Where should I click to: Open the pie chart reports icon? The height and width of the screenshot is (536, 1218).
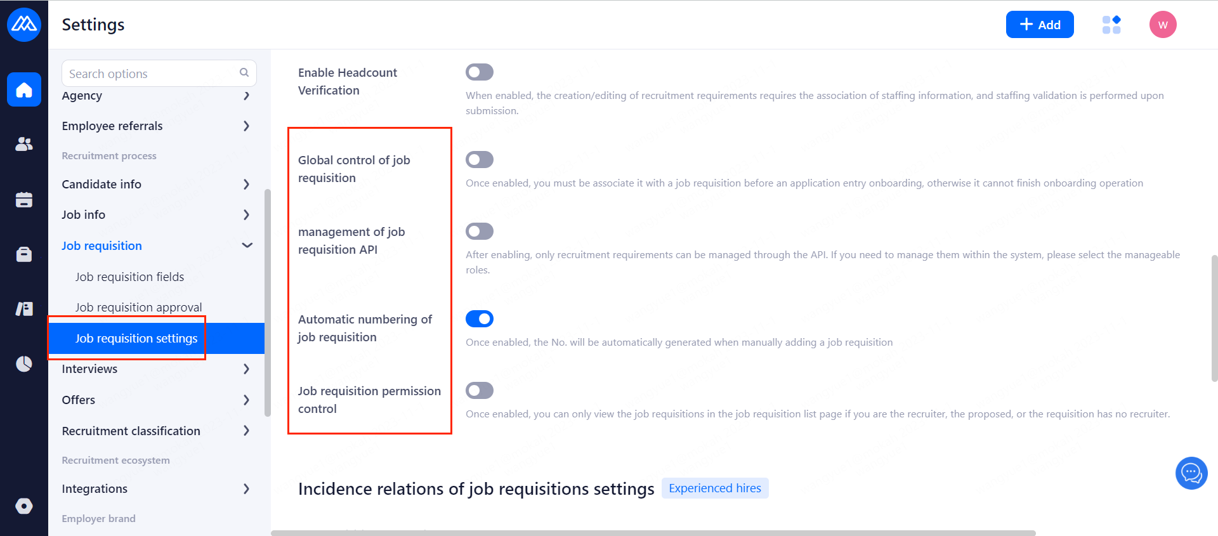(24, 363)
